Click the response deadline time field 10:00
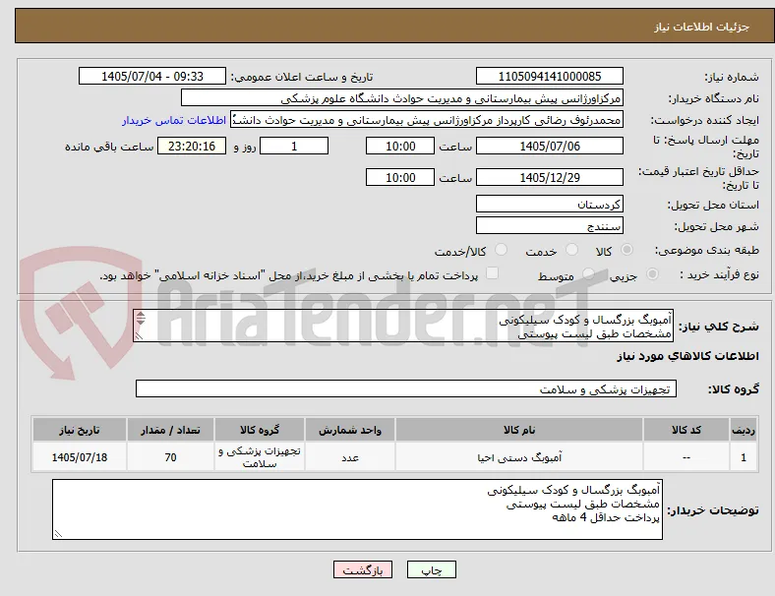The height and width of the screenshot is (596, 775). tap(400, 147)
